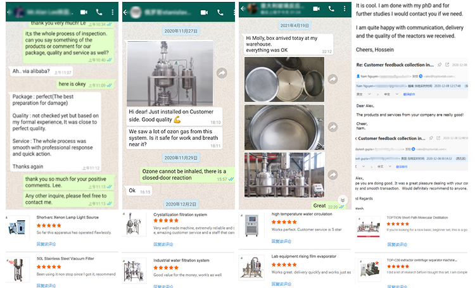Start voice call in the first chat
475x288 pixels.
coord(99,11)
